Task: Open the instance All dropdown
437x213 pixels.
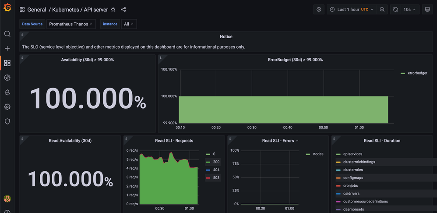Action: [129, 24]
